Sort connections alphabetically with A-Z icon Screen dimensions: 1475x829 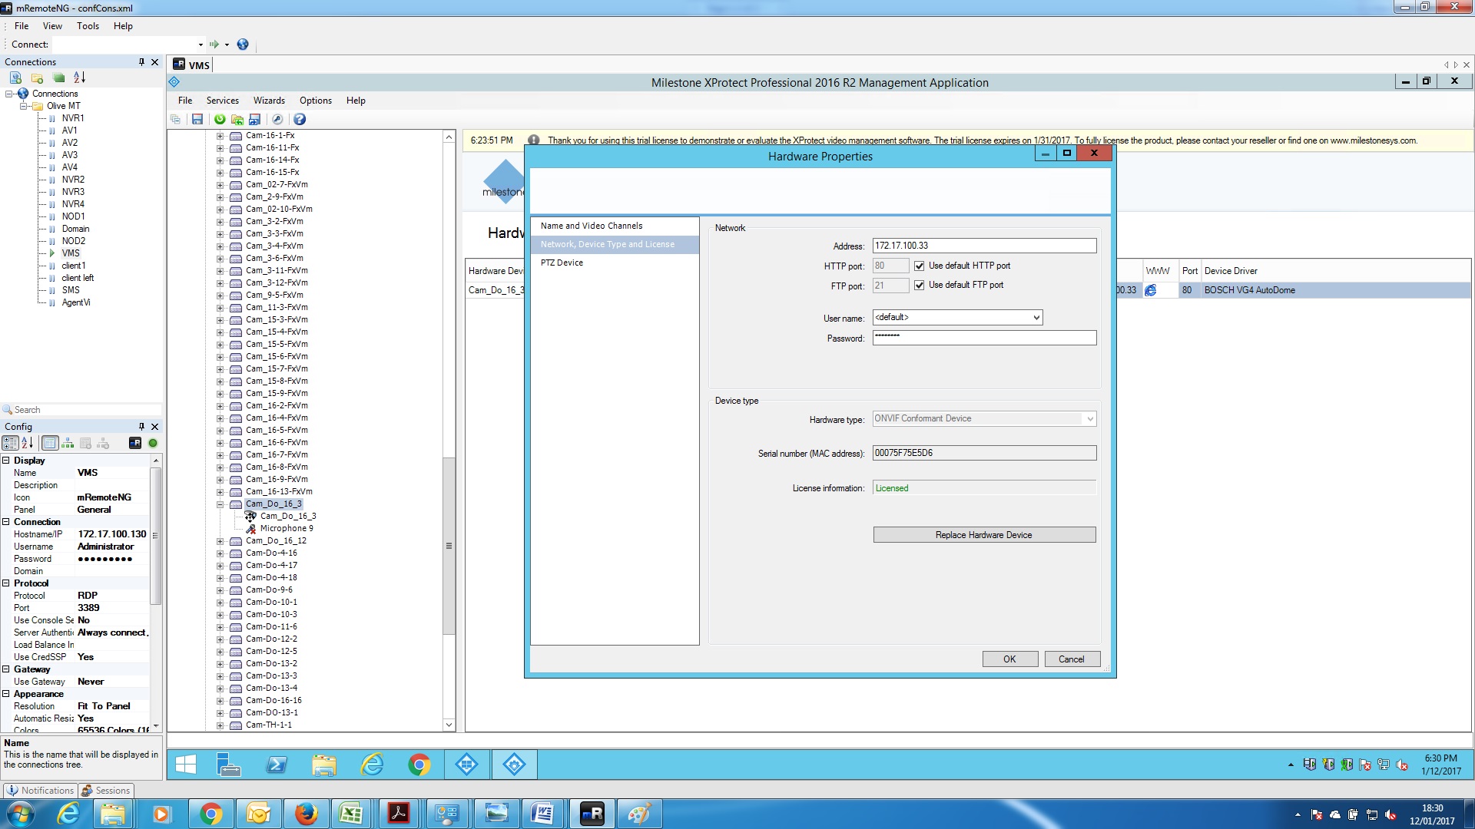[79, 78]
